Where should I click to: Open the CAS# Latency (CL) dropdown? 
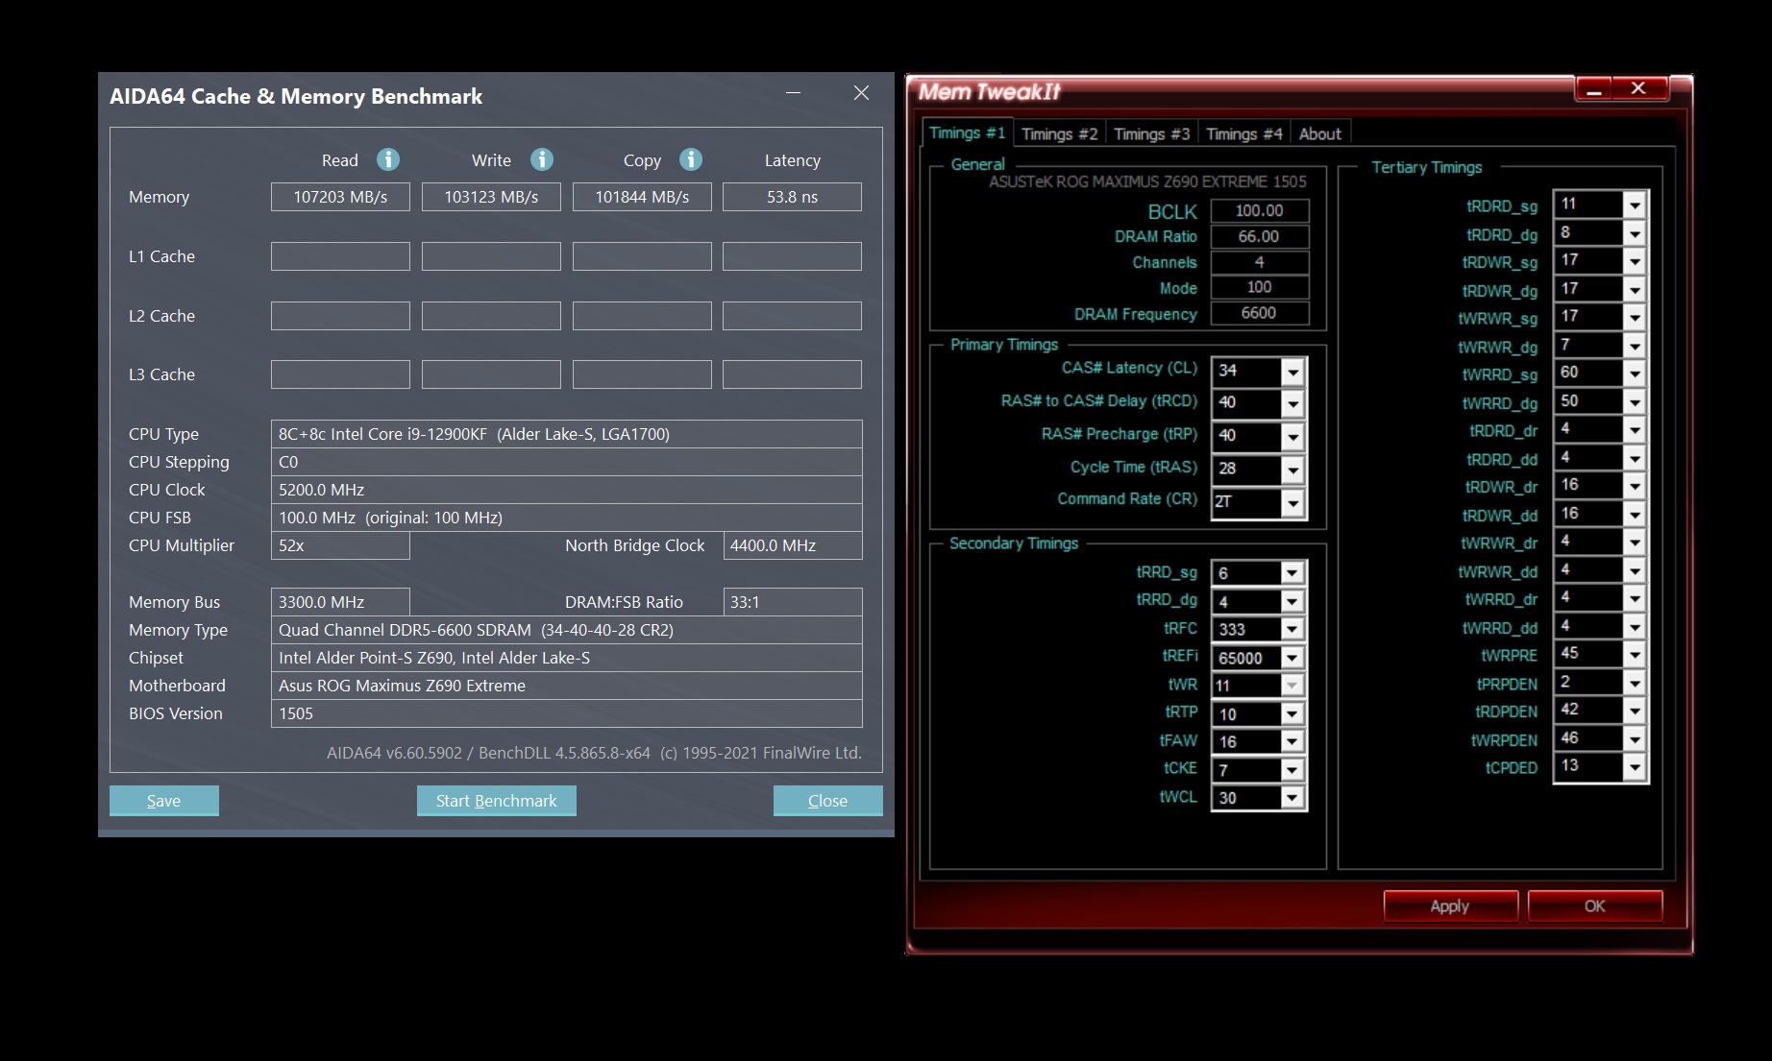coord(1292,372)
